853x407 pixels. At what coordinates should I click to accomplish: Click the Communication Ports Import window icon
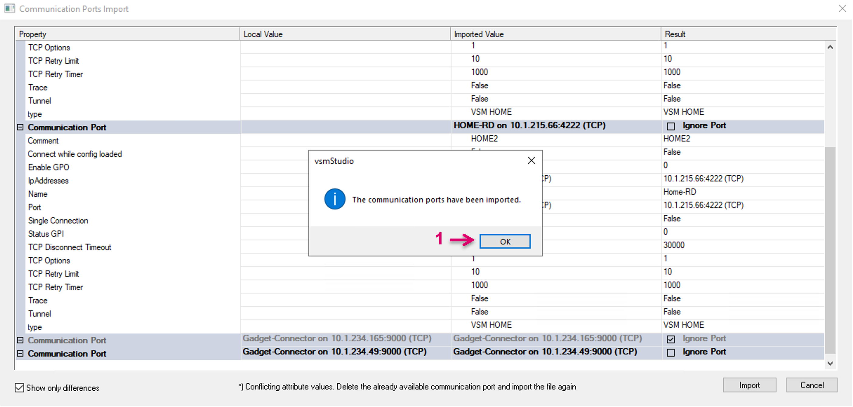[x=10, y=8]
